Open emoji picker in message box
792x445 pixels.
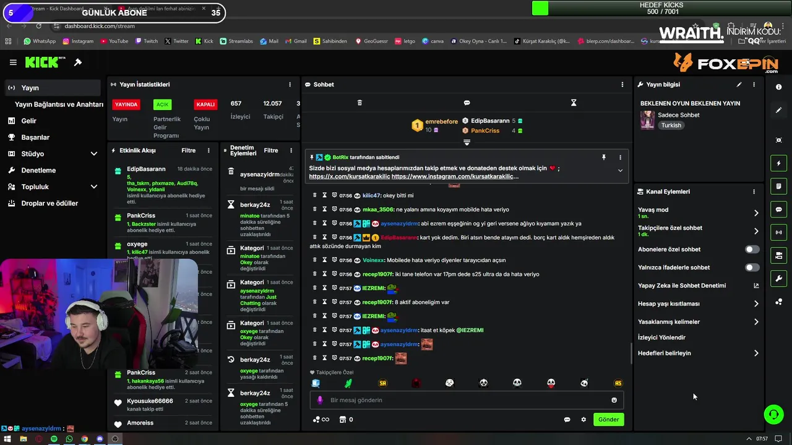pyautogui.click(x=614, y=400)
